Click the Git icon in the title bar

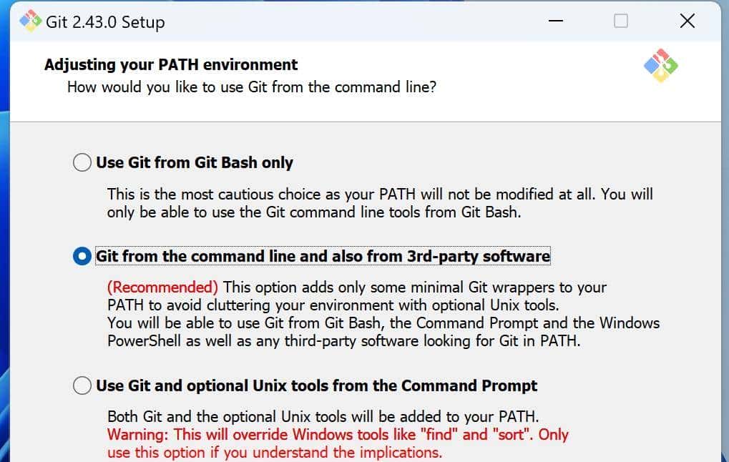point(31,21)
